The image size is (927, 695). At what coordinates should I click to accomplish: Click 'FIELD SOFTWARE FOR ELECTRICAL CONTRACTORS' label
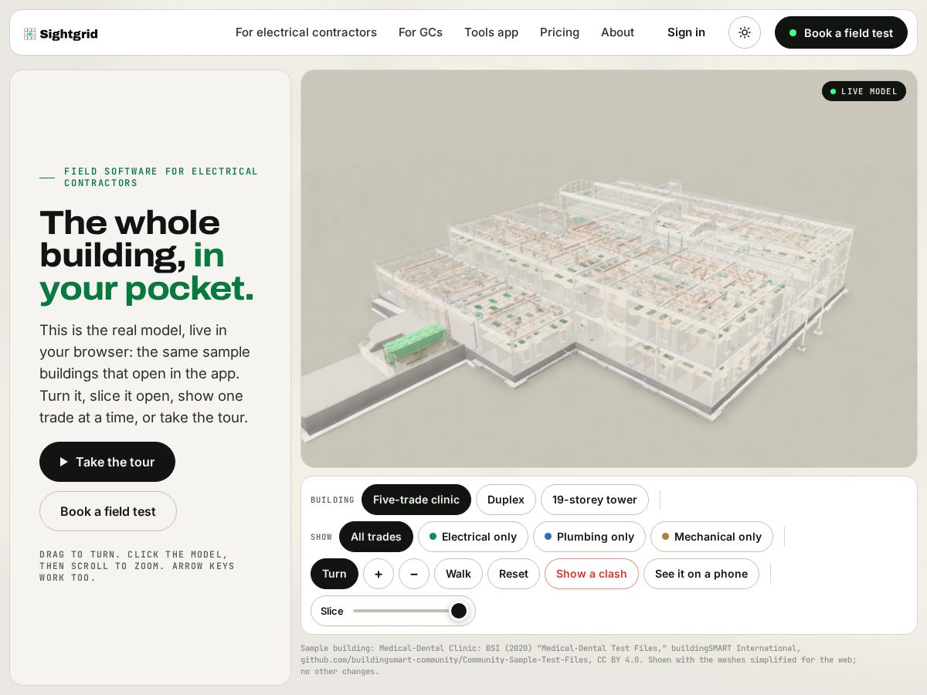pos(161,177)
